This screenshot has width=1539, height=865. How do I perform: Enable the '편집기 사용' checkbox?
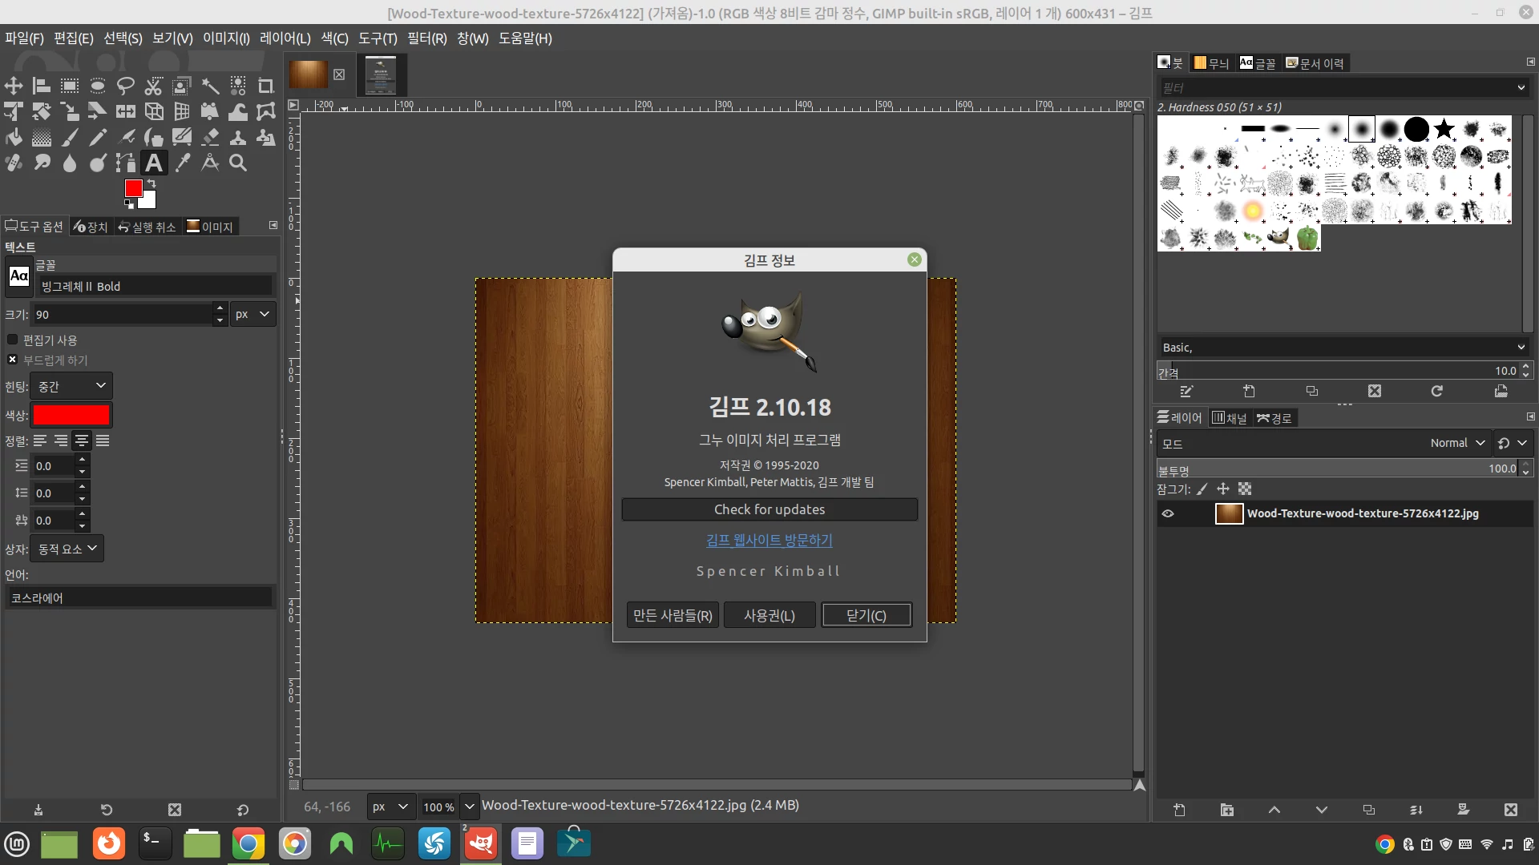pos(13,340)
